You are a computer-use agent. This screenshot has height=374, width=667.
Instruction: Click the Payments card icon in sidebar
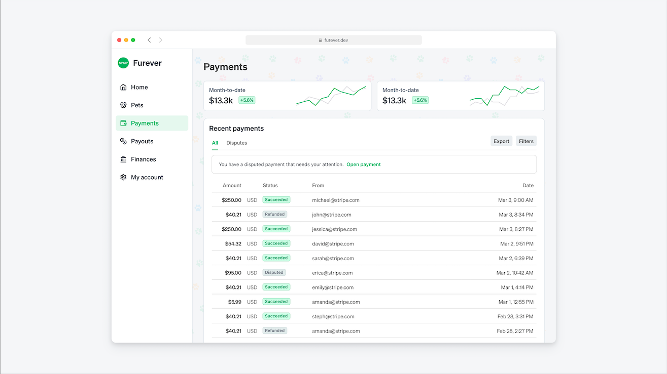point(123,123)
